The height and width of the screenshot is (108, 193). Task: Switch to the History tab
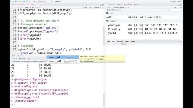[119, 5]
